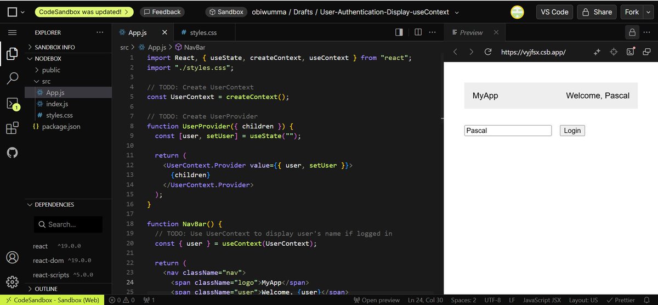This screenshot has height=305, width=658.
Task: Click the notifications bell in status bar
Action: [x=646, y=300]
